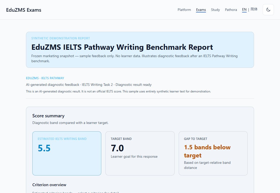Click the 'Frozen marketing snapshot' description
This screenshot has height=193, width=280.
point(134,58)
